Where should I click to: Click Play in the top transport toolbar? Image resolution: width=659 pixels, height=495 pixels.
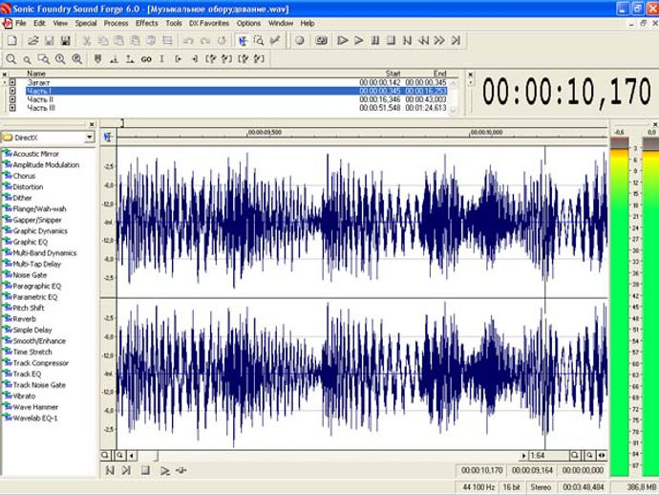pyautogui.click(x=358, y=41)
